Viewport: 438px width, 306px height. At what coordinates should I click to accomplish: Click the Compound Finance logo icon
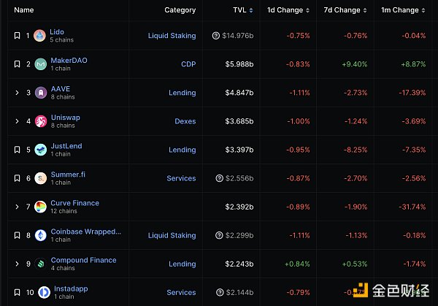pyautogui.click(x=39, y=264)
